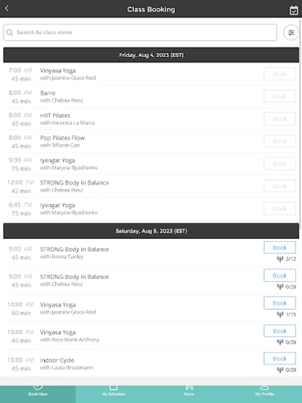Click disabled Book for 7:00 AM Vinyasa Yoga
The width and height of the screenshot is (302, 403).
click(280, 74)
